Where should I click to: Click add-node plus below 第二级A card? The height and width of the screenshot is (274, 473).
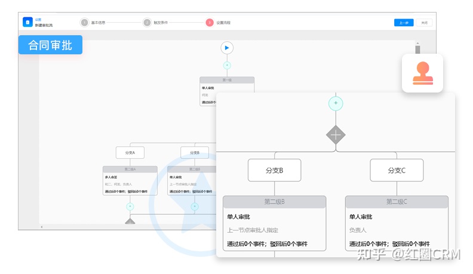tap(130, 207)
